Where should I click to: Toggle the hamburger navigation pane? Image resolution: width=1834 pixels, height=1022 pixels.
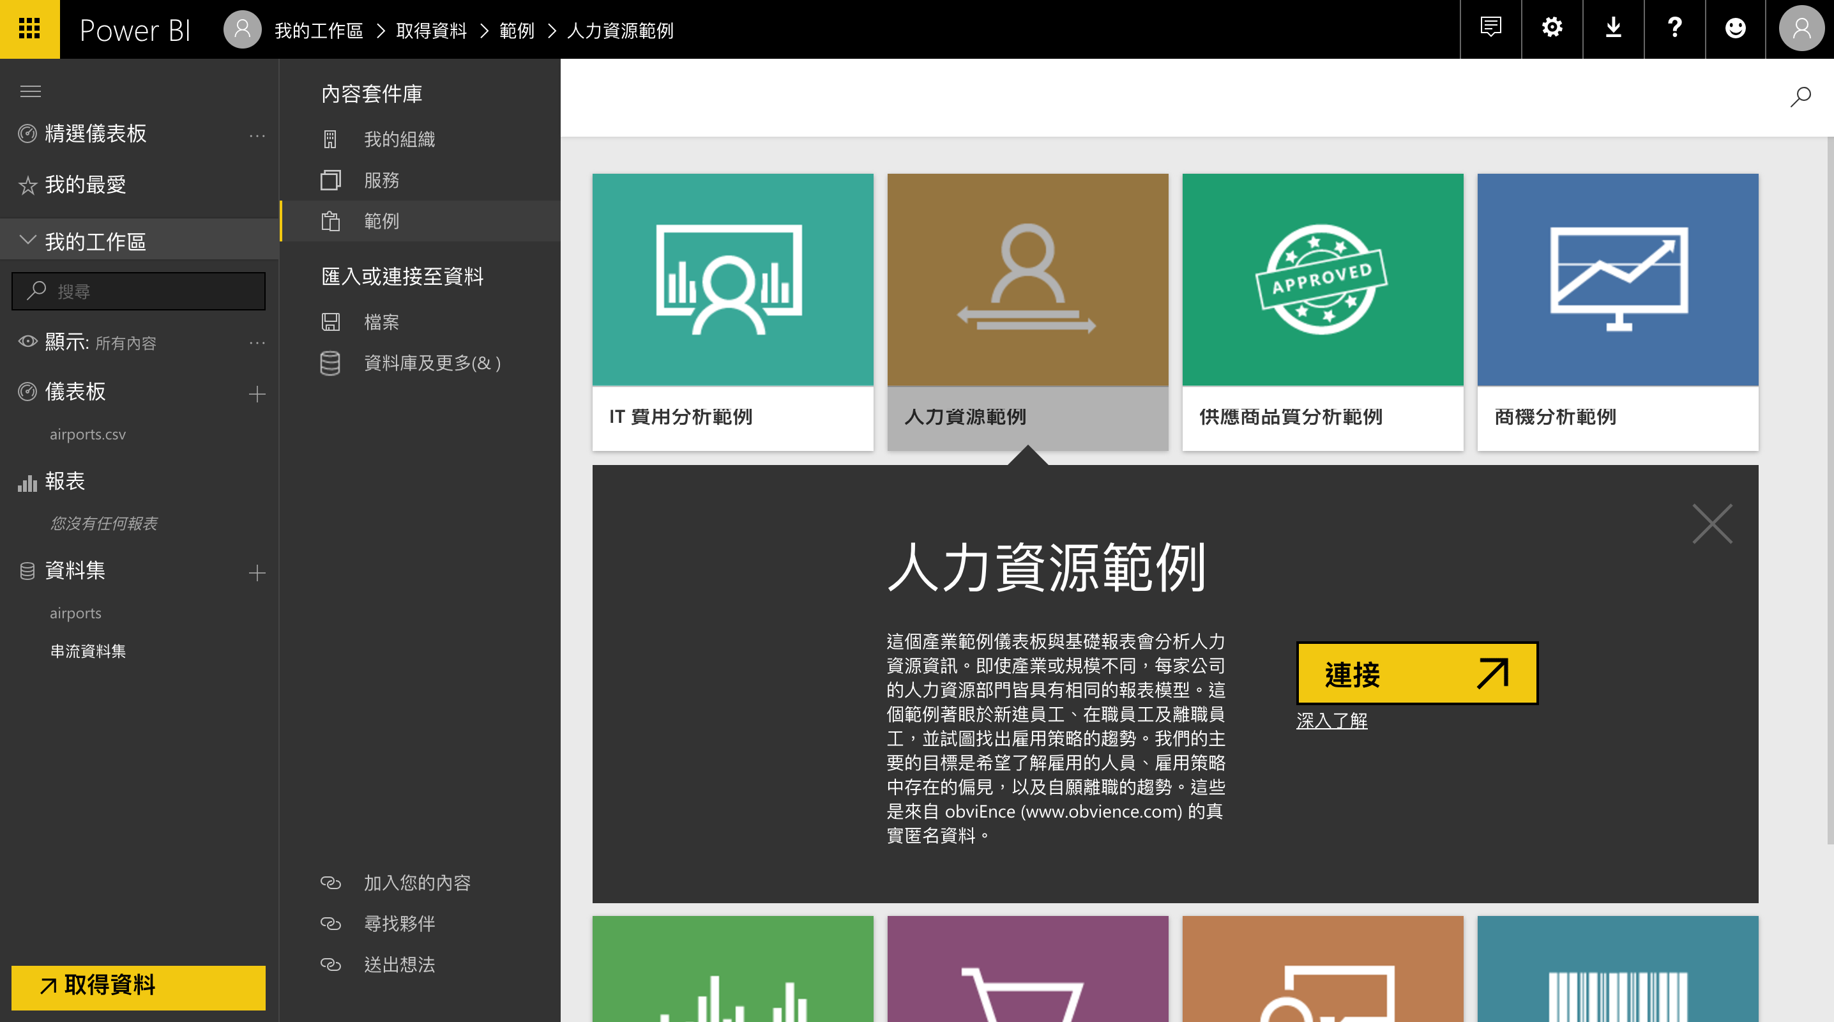[x=30, y=91]
